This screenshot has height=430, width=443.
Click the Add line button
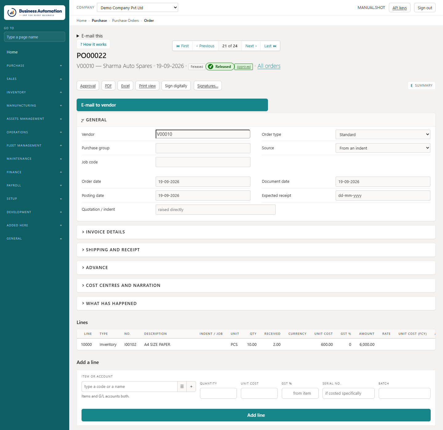click(256, 415)
